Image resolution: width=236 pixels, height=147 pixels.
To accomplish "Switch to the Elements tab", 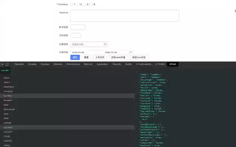I will (19, 64).
